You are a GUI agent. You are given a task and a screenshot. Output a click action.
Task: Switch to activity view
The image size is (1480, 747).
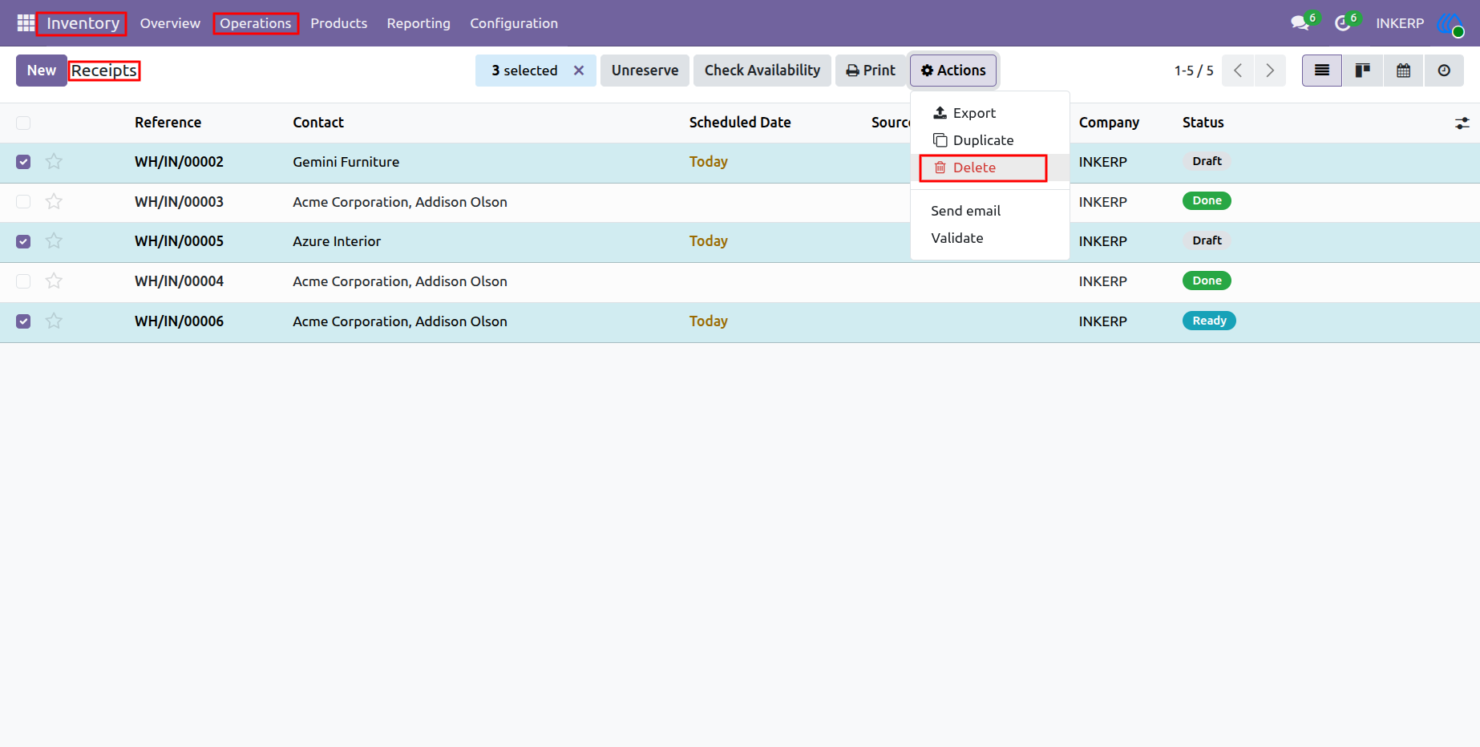click(x=1444, y=71)
